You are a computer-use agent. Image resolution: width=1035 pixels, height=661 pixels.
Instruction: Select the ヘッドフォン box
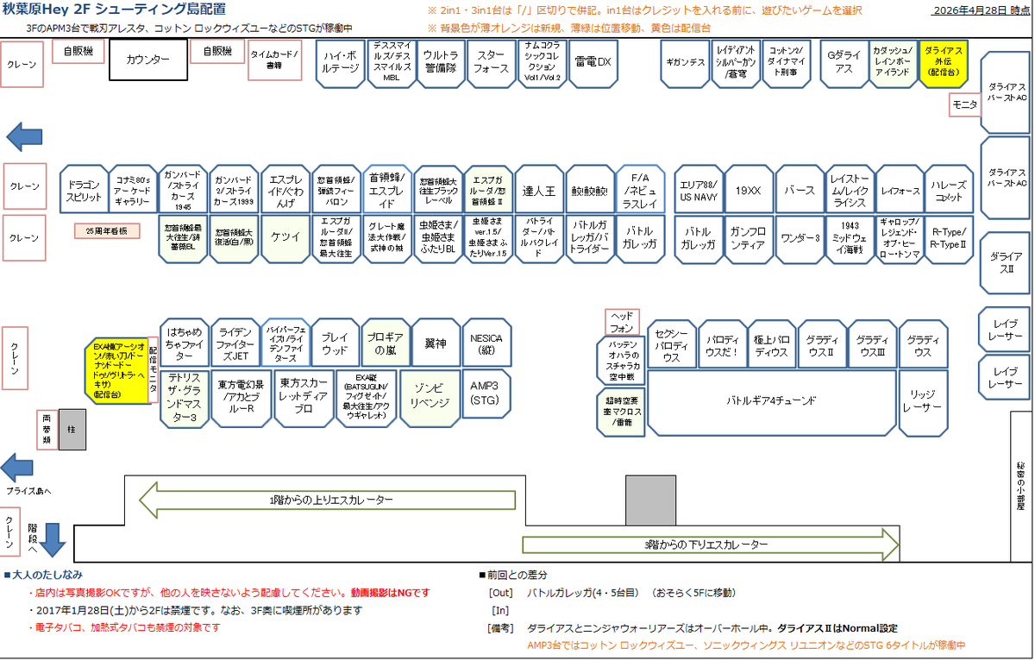pos(623,322)
